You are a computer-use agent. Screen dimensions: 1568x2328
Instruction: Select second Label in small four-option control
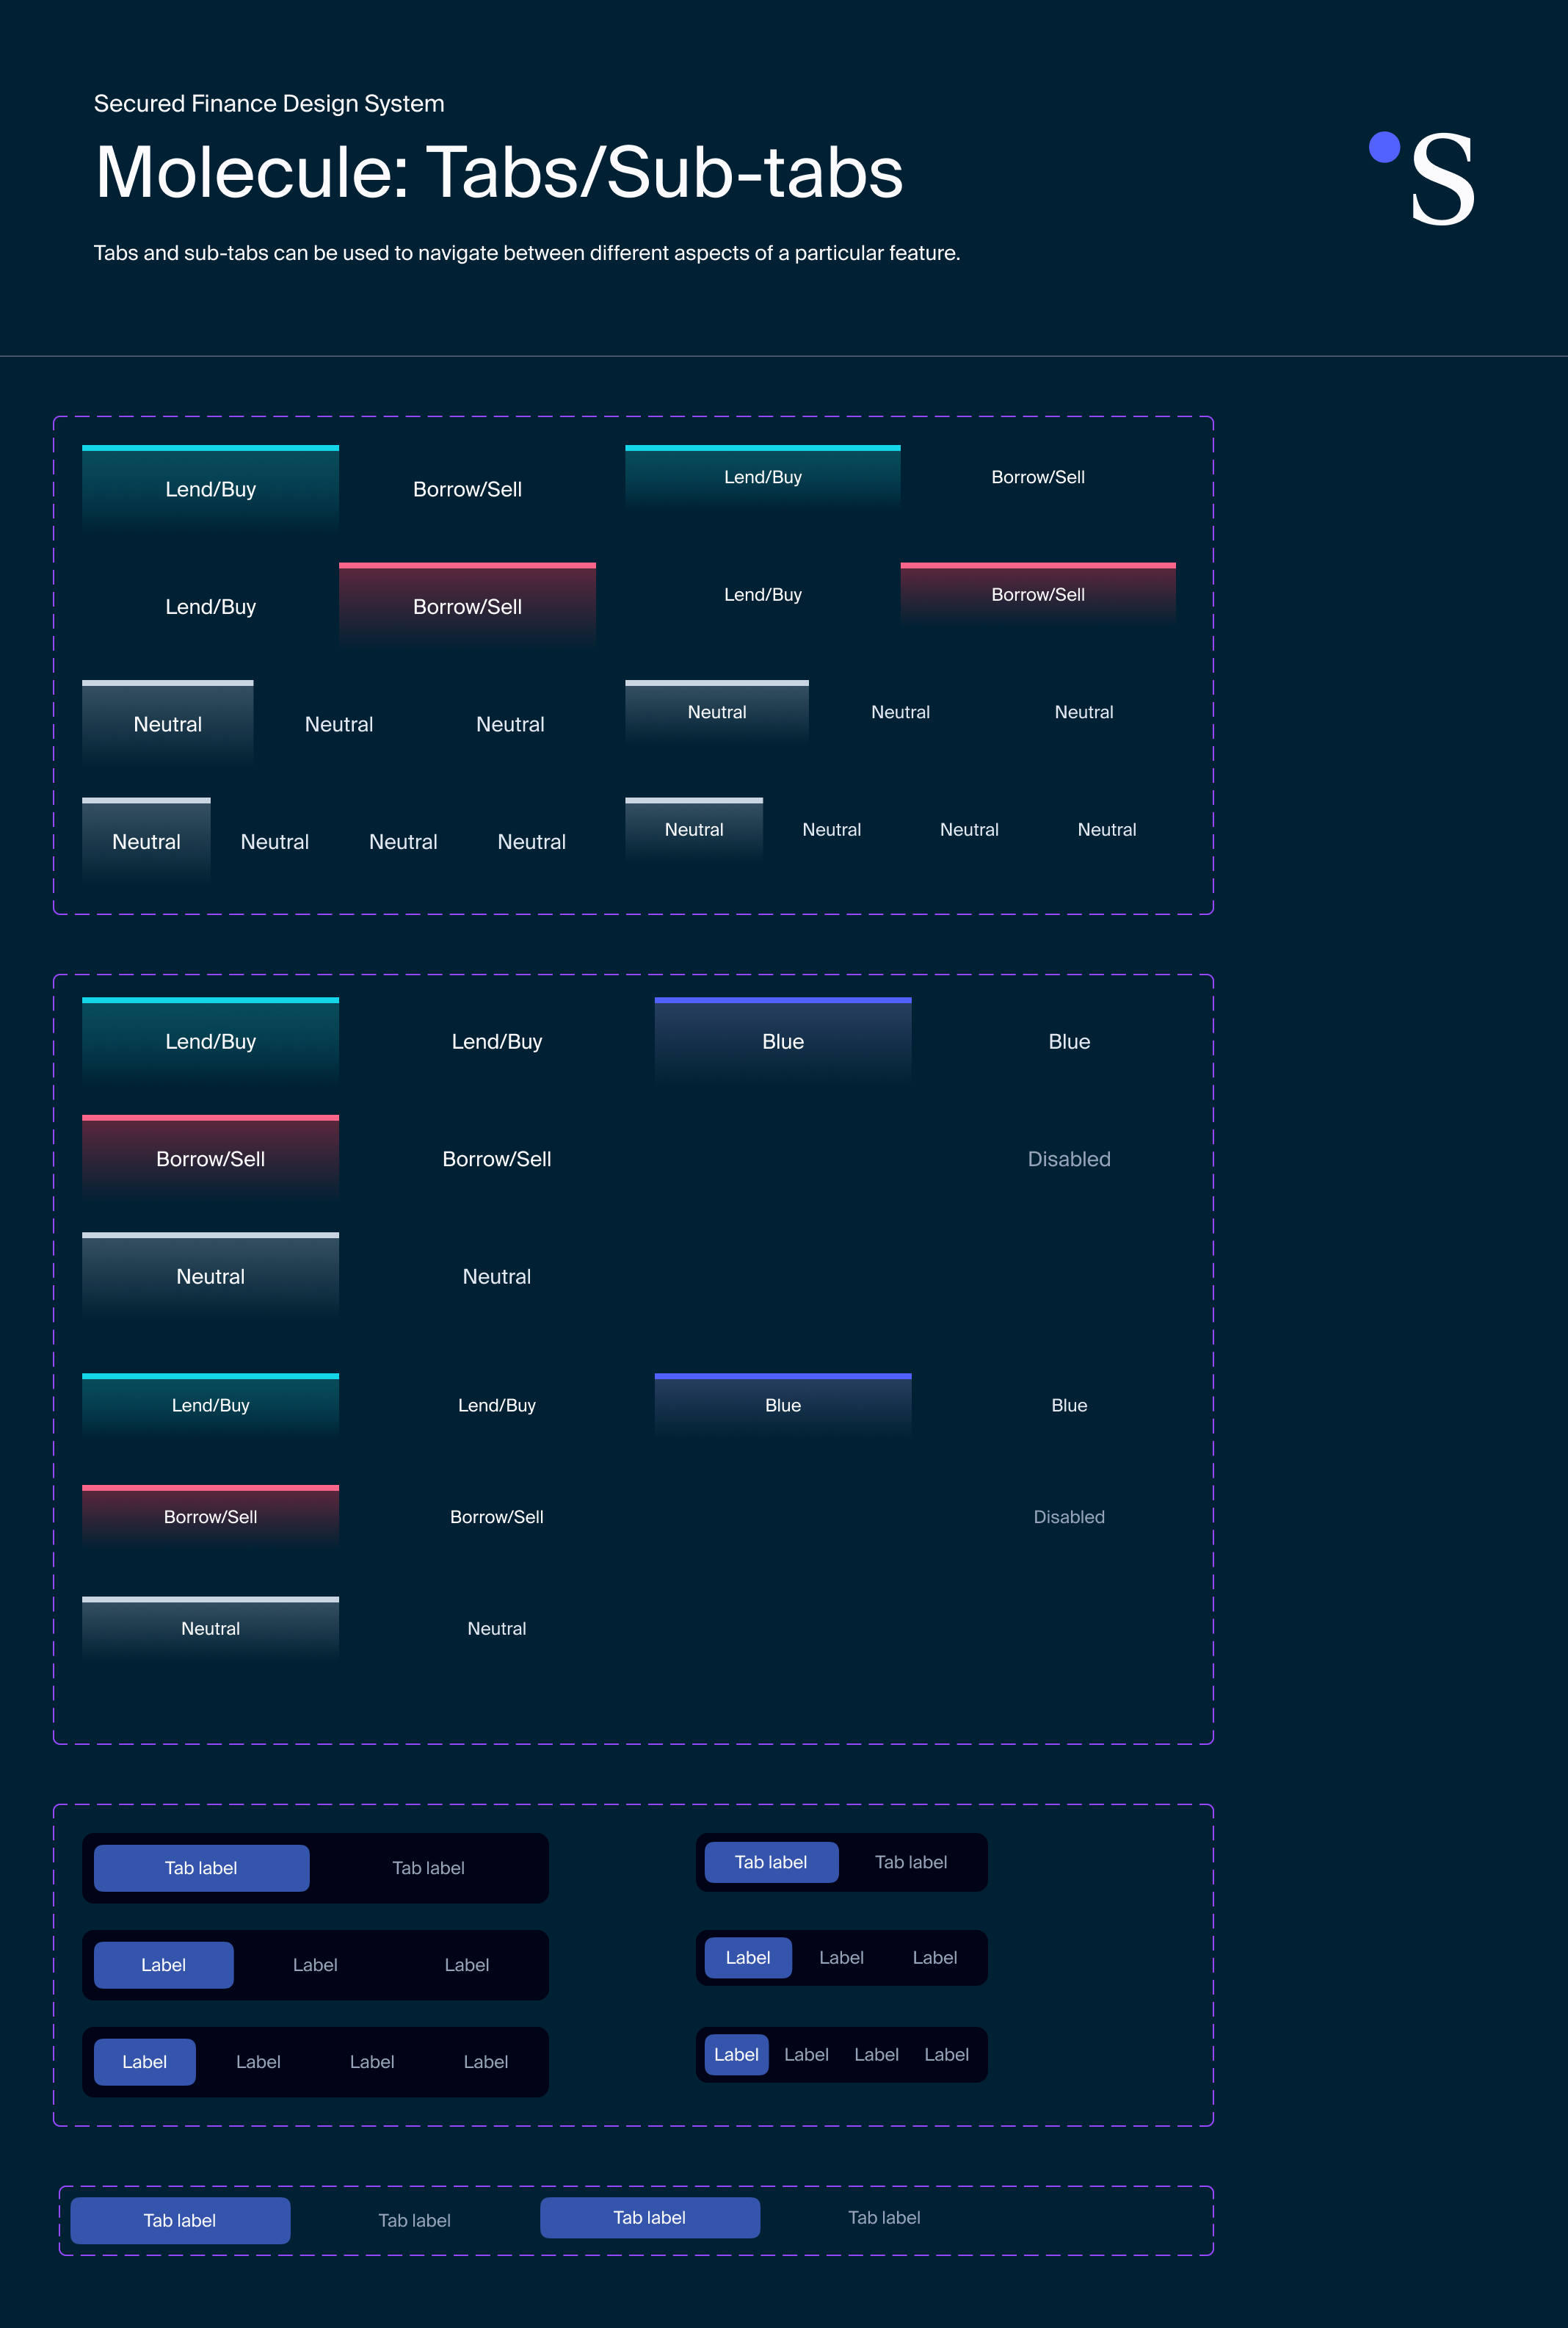pos(806,2055)
